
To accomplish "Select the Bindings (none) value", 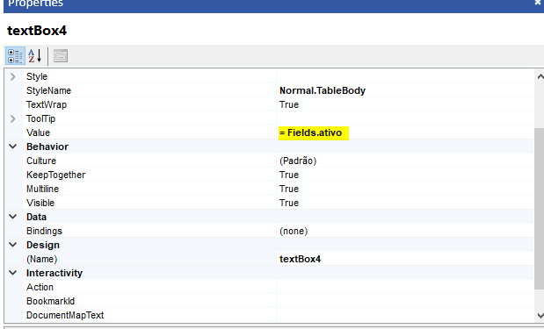I will [294, 231].
